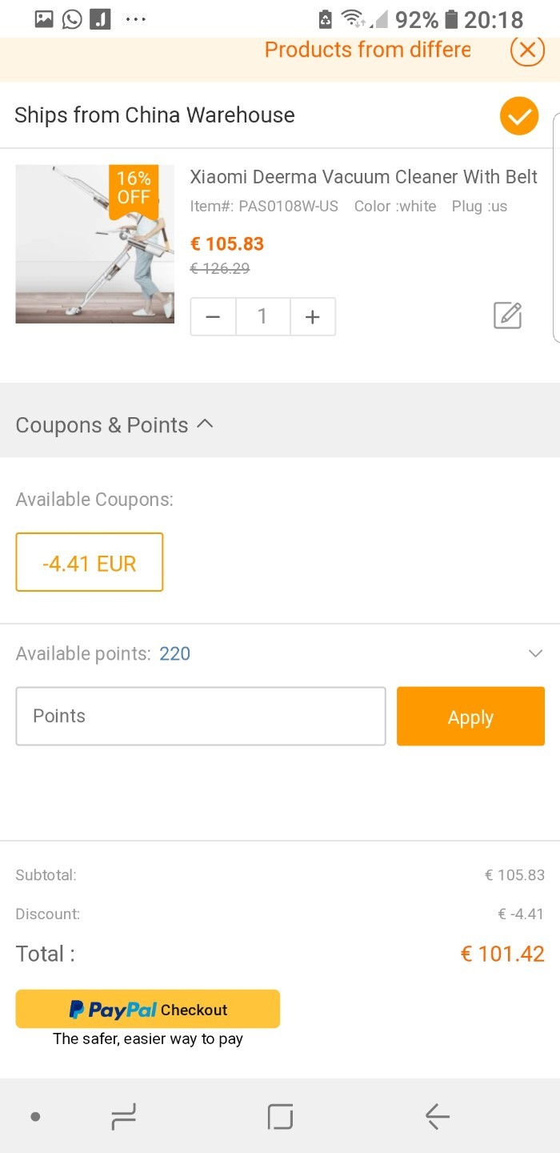
Task: Tap the edit icon for the vacuum item
Action: pos(507,315)
